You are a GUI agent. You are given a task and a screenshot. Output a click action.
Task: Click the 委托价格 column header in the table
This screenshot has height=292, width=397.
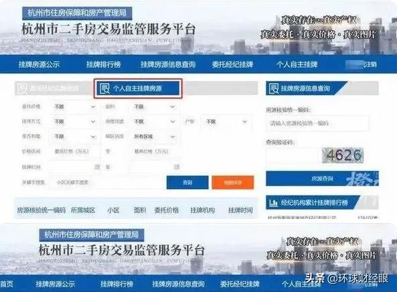(167, 210)
